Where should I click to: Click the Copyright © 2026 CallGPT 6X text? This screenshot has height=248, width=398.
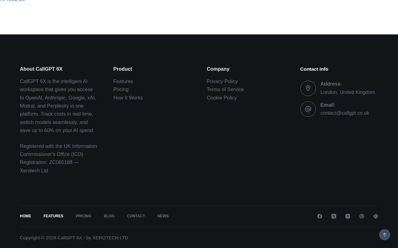74,237
